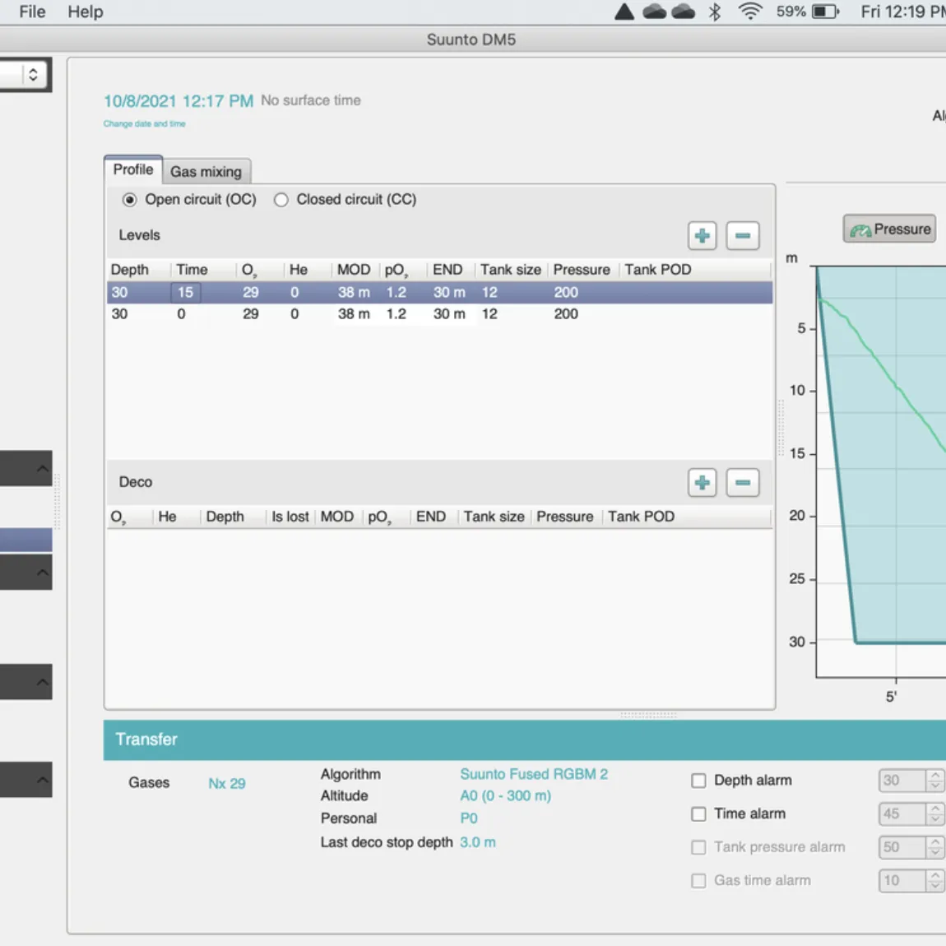Click the dive date 10/8/2021 12:17 PM
946x946 pixels.
tap(179, 100)
